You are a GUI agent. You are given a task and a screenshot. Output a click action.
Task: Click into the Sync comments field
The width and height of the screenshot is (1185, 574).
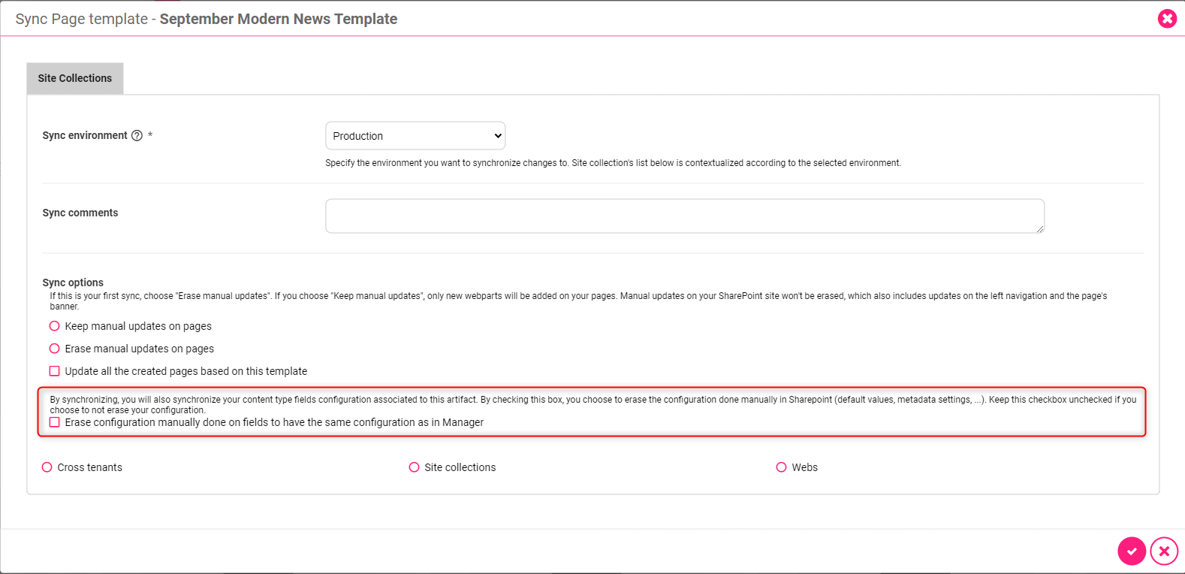click(x=684, y=216)
